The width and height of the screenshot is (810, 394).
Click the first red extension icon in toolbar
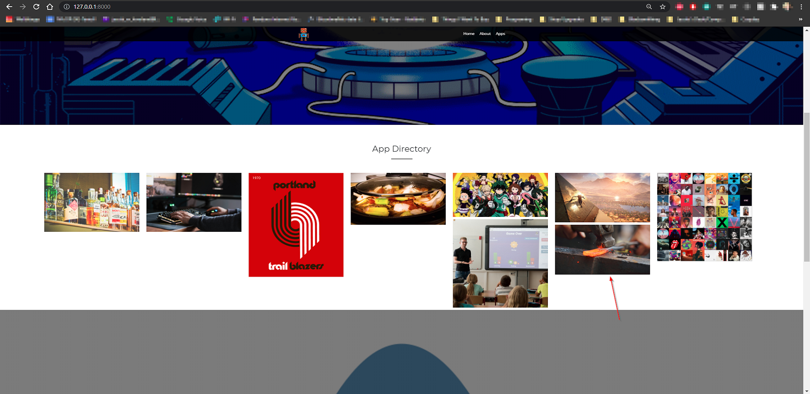pos(680,7)
